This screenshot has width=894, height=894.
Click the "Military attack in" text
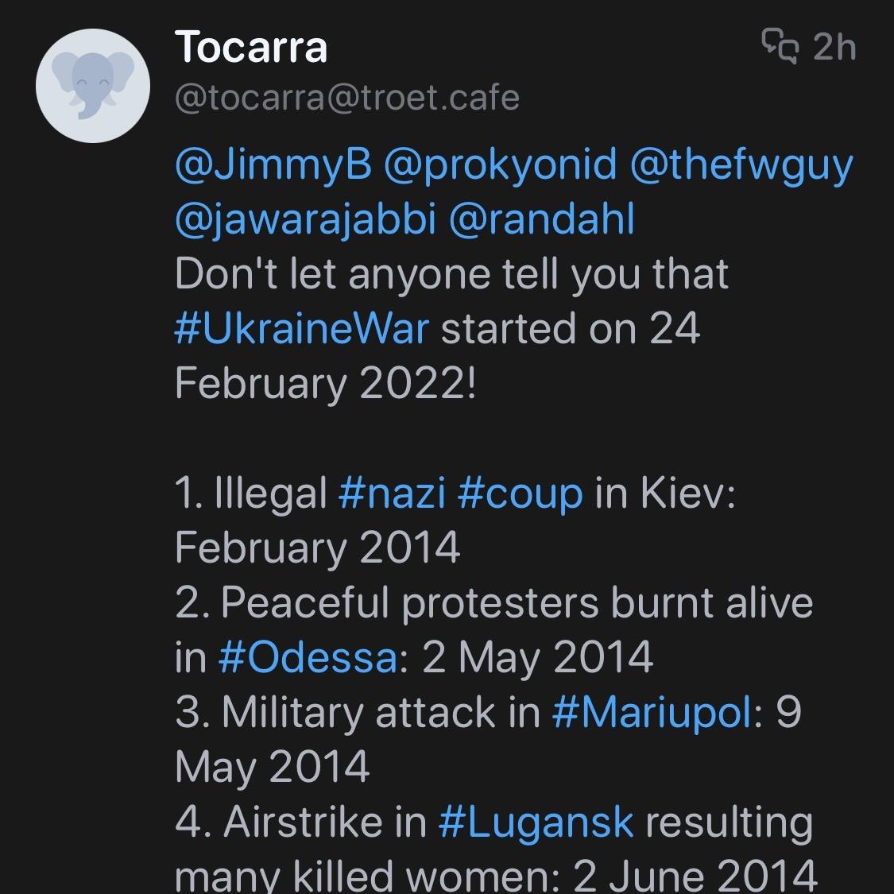click(x=358, y=712)
